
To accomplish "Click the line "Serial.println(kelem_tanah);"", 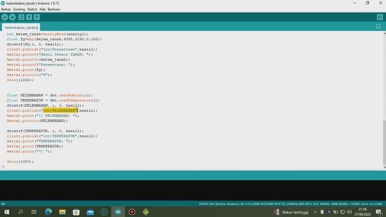I will pyautogui.click(x=39, y=60).
